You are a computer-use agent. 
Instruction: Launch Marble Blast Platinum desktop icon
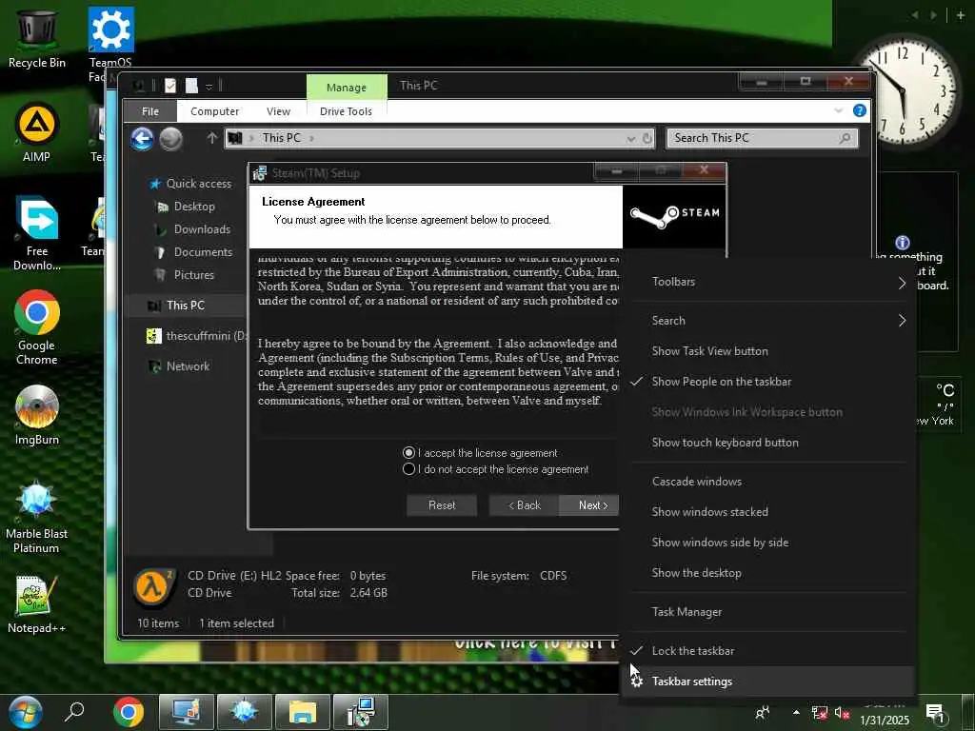click(x=37, y=517)
